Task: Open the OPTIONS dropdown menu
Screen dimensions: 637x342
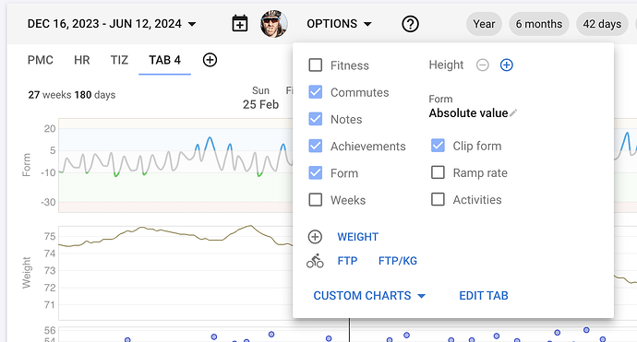Action: (339, 24)
